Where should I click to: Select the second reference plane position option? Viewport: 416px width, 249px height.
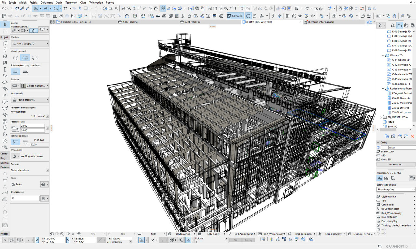click(x=25, y=72)
